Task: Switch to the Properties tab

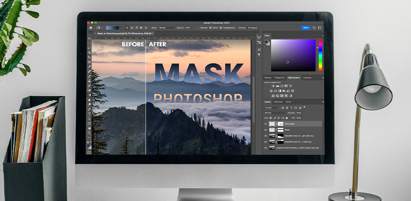Action: coord(280,78)
